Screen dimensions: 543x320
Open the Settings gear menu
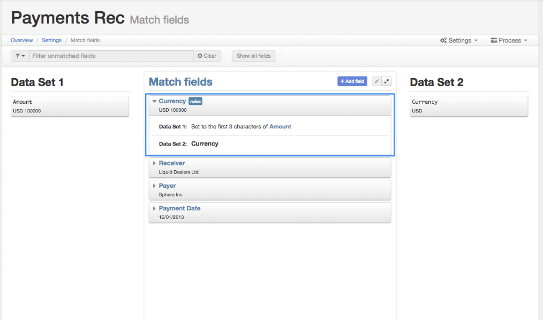point(459,41)
